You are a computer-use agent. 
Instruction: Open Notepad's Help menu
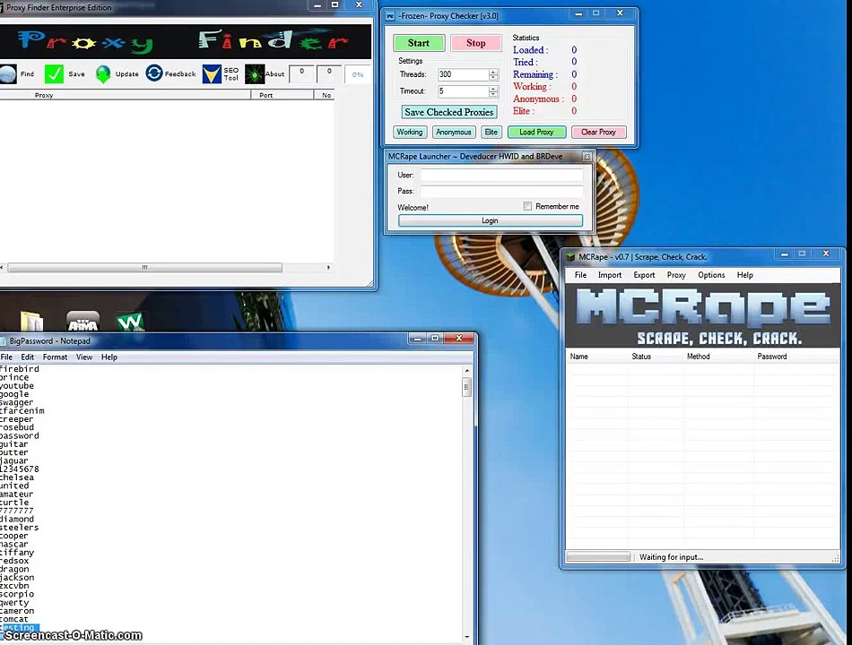[x=109, y=357]
